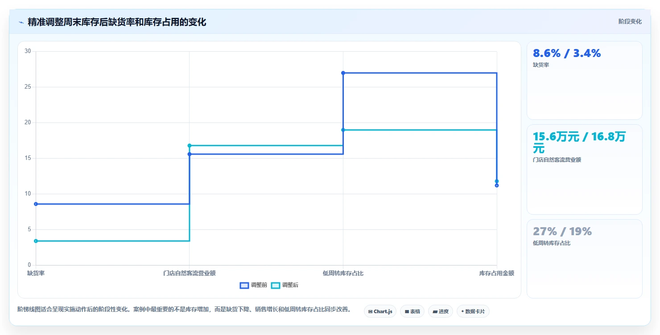Click the lightning icon beside the chart title
Viewport: 660px width, 335px height.
[x=21, y=22]
